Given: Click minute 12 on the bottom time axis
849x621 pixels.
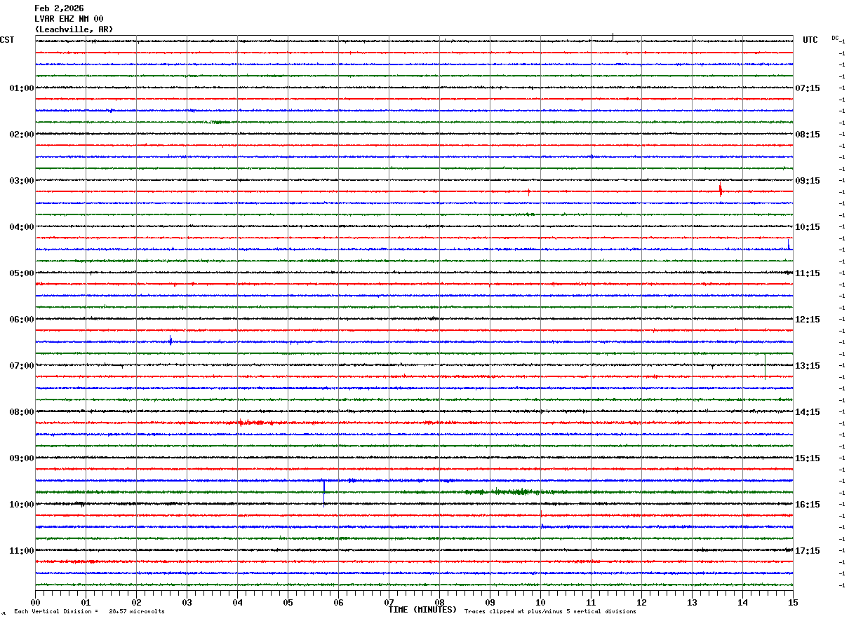Looking at the screenshot, I should click(x=641, y=602).
